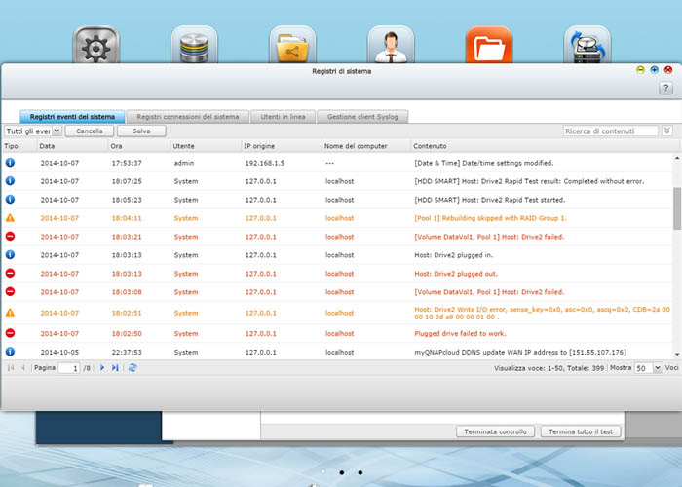Switch to Registri connessioni del sistema tab
682x487 pixels.
[x=186, y=116]
